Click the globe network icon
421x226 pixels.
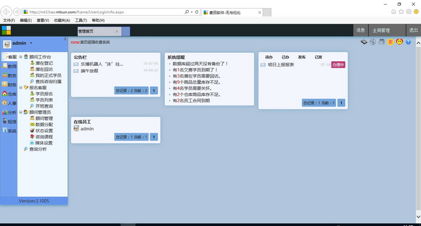coord(372,42)
